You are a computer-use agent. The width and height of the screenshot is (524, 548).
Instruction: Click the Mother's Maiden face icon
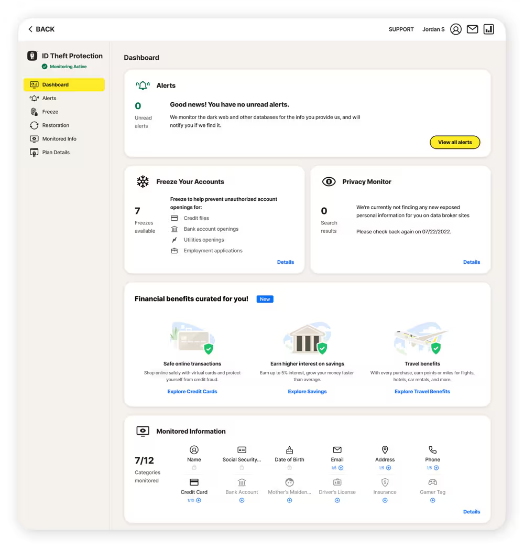290,482
